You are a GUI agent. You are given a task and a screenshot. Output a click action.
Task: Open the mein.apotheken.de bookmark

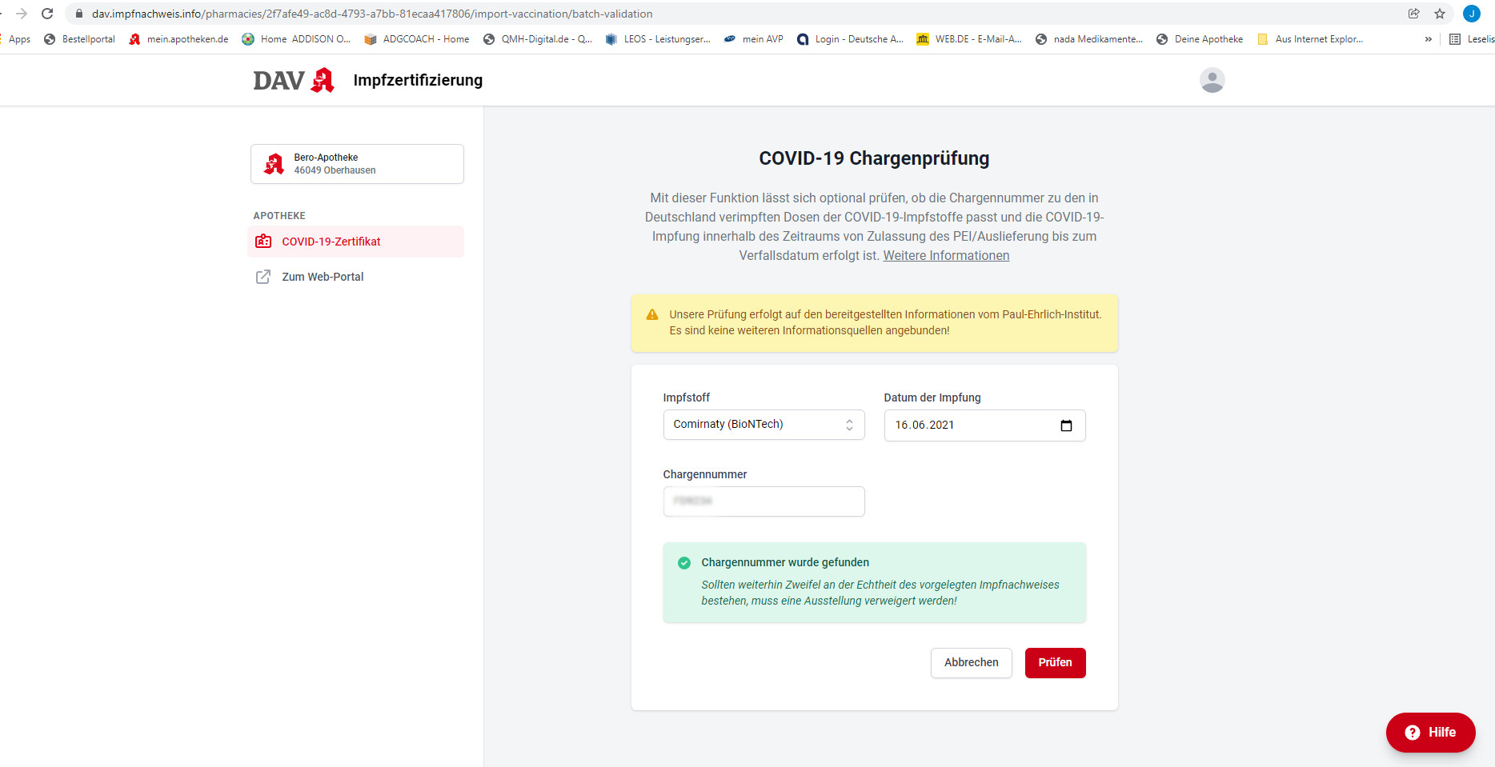tap(179, 39)
